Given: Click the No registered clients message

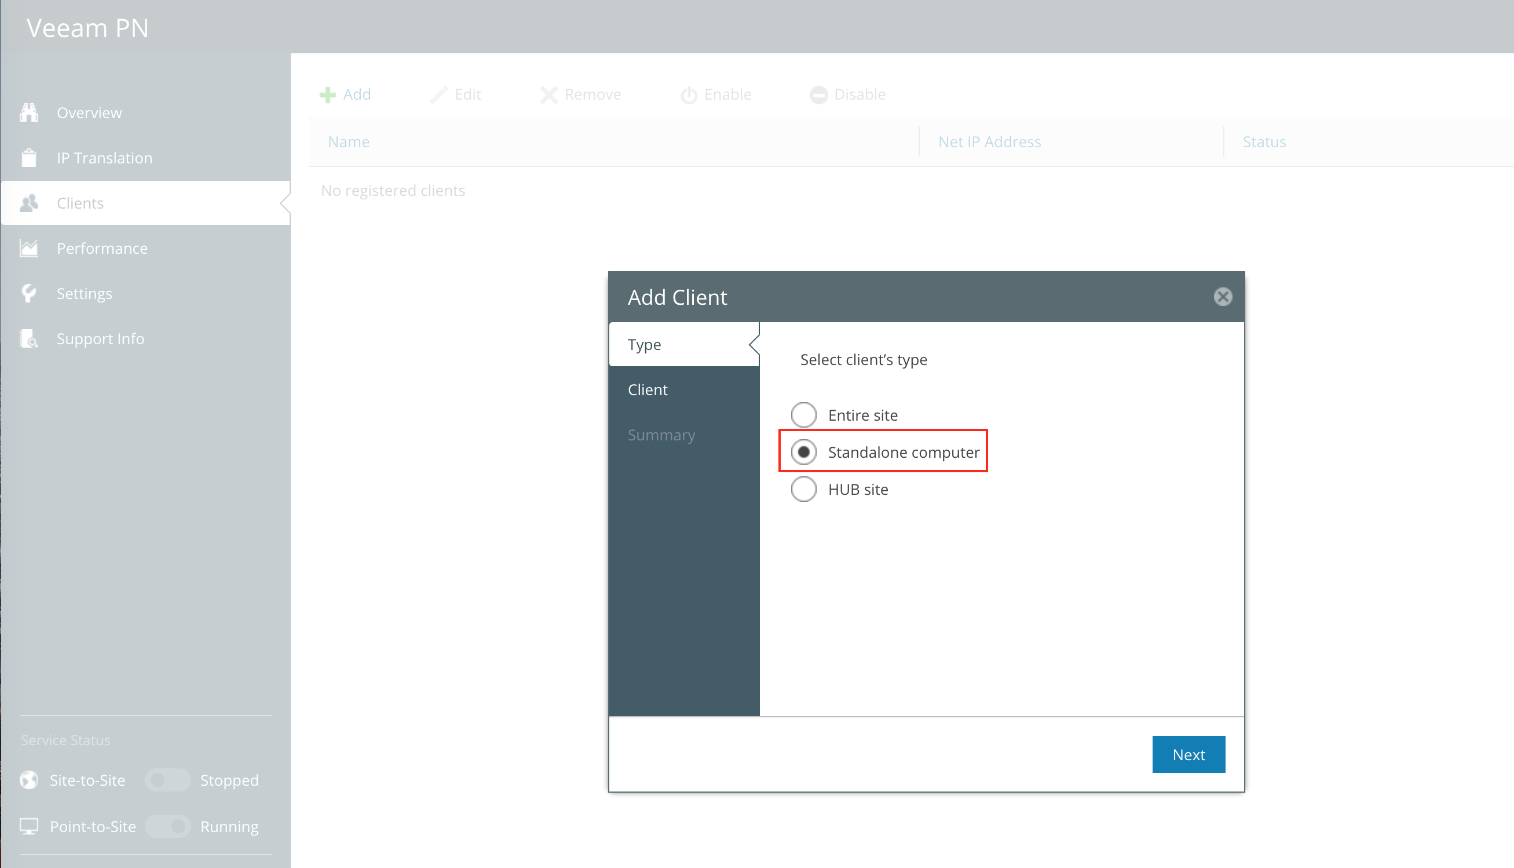Looking at the screenshot, I should point(393,191).
